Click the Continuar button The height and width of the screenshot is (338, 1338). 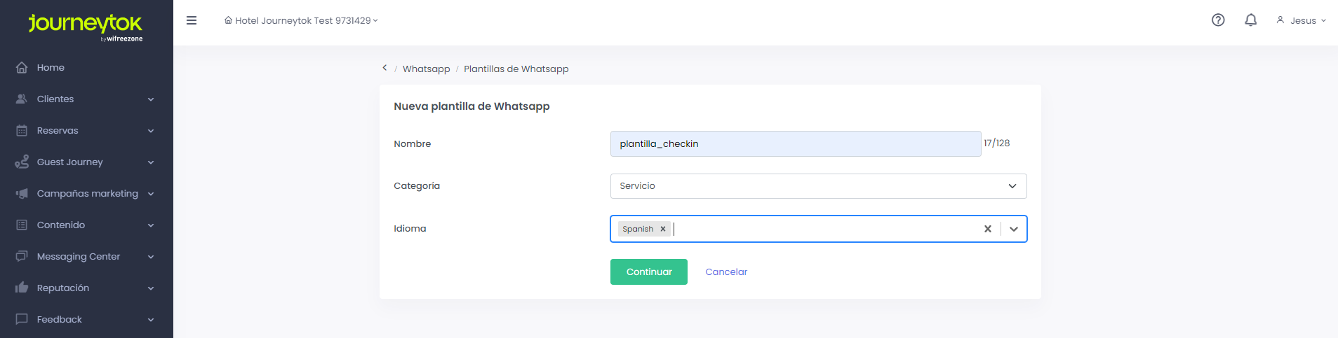click(x=649, y=272)
